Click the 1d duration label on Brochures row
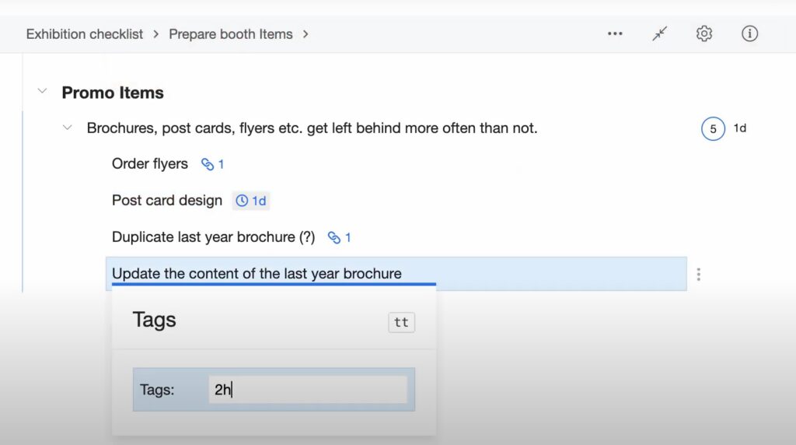Viewport: 796px width, 445px height. pos(740,128)
